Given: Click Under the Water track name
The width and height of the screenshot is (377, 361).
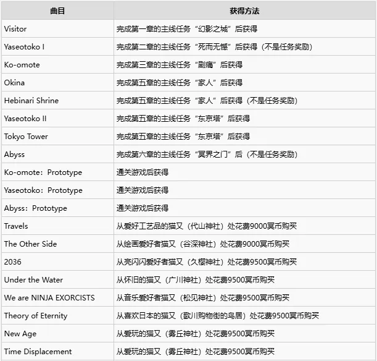Looking at the screenshot, I should click(x=33, y=279).
